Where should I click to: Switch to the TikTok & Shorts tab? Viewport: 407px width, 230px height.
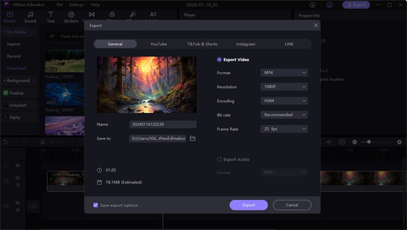pos(202,44)
